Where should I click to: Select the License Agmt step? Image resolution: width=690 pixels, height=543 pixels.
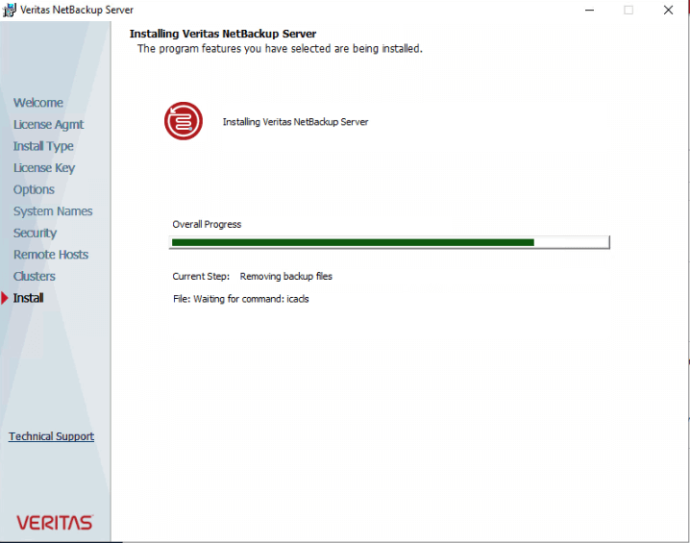48,125
